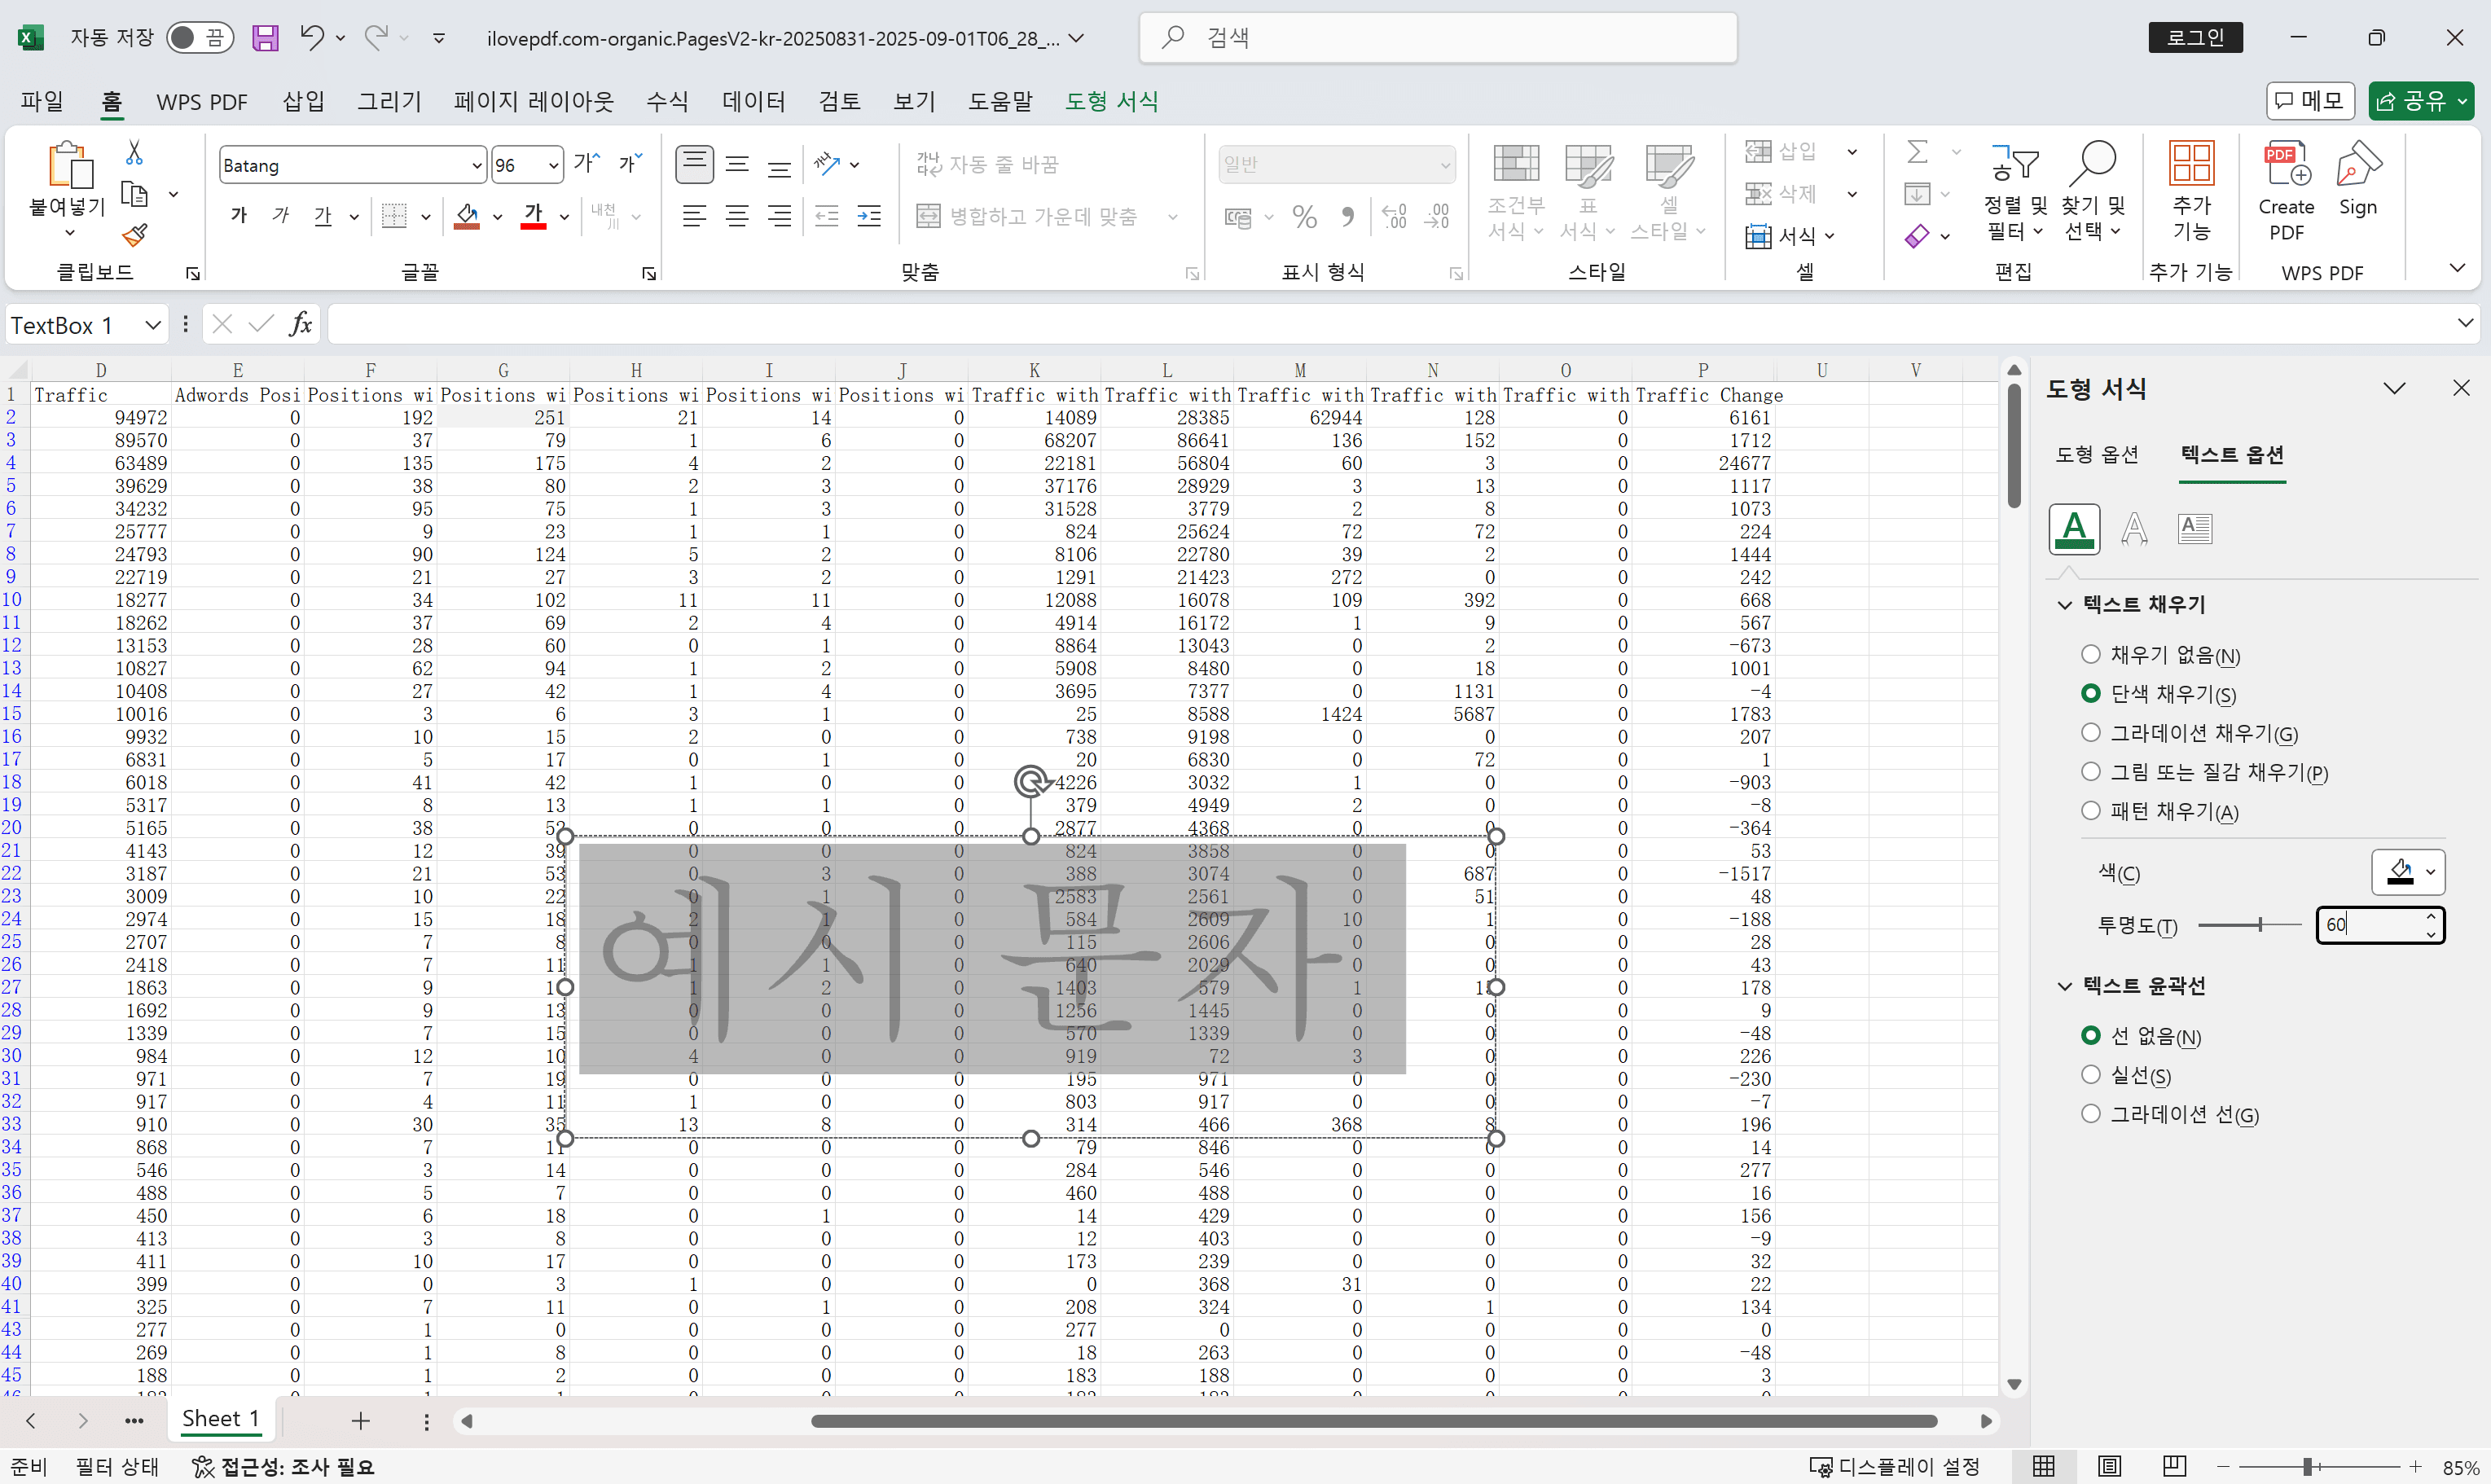Expand the formula bar chevron
This screenshot has width=2491, height=1484.
(2464, 323)
